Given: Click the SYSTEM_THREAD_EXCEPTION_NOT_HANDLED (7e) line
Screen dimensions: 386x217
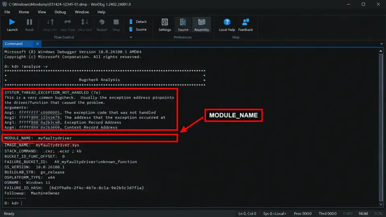Looking at the screenshot, I should 52,93.
